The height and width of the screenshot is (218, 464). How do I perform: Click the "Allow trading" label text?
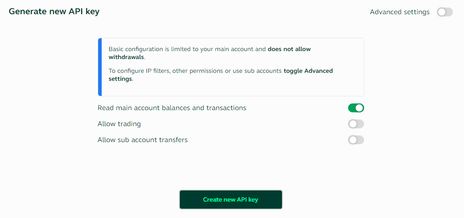[119, 124]
